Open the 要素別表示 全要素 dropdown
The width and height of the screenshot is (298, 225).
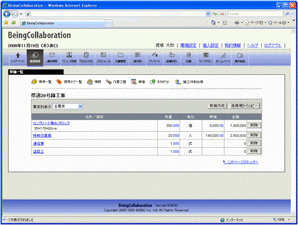[68, 106]
